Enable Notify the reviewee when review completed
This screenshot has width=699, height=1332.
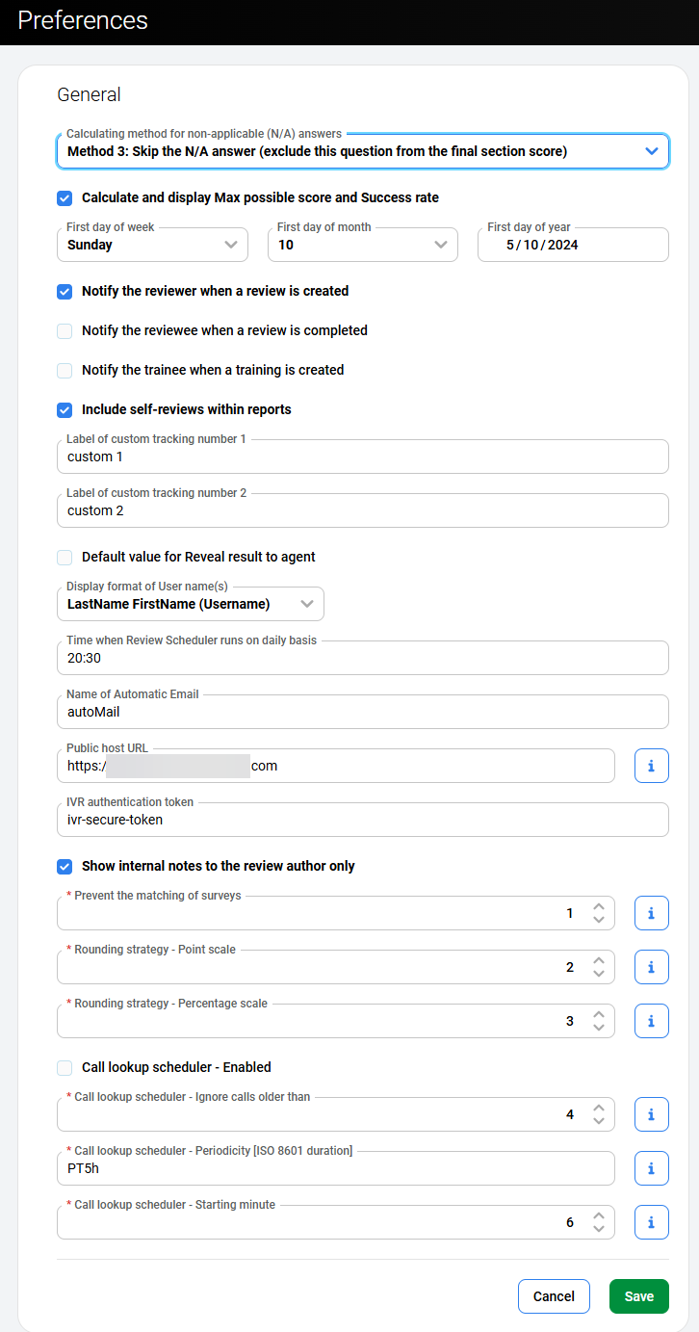65,331
